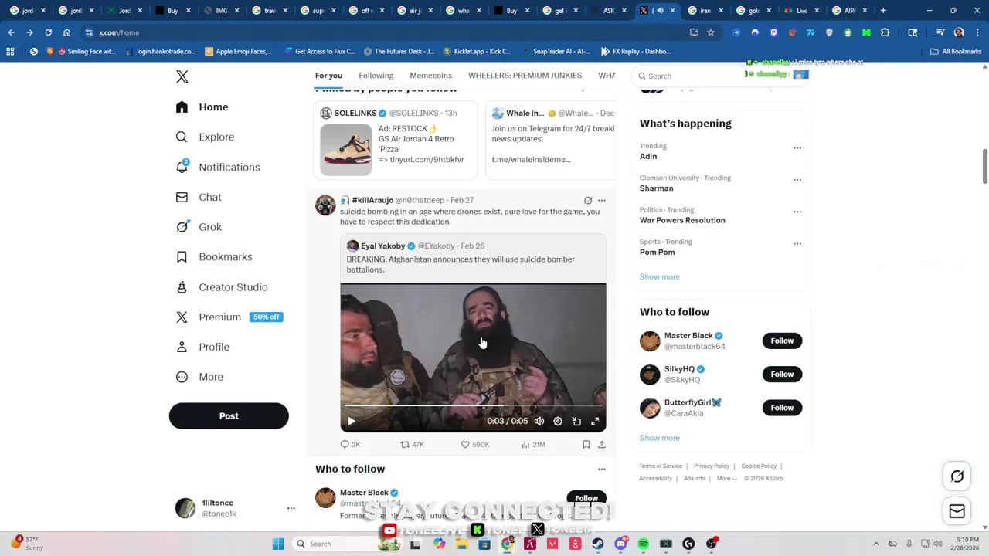Open Grok in sidebar

(x=199, y=227)
